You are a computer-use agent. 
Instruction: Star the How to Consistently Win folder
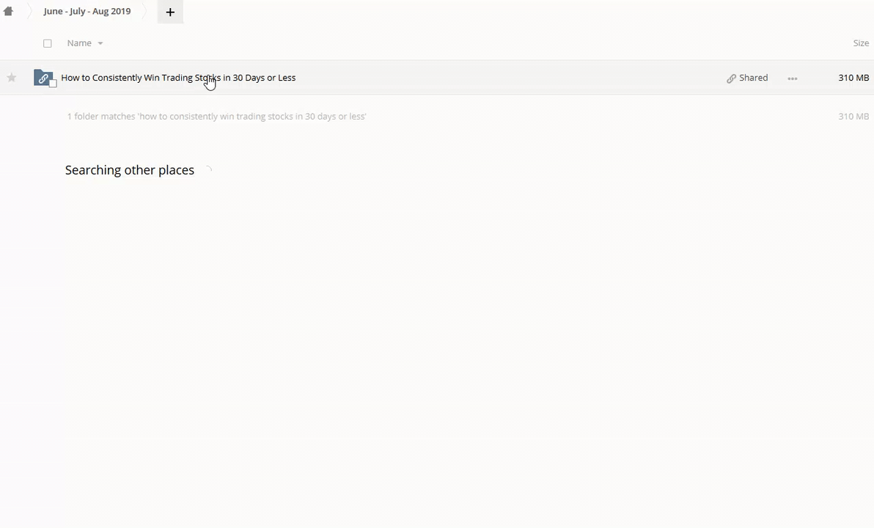pyautogui.click(x=12, y=78)
